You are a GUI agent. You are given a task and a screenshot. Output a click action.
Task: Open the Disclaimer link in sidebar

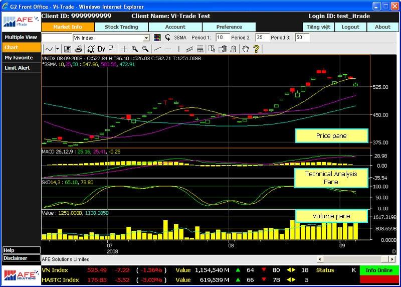22,258
